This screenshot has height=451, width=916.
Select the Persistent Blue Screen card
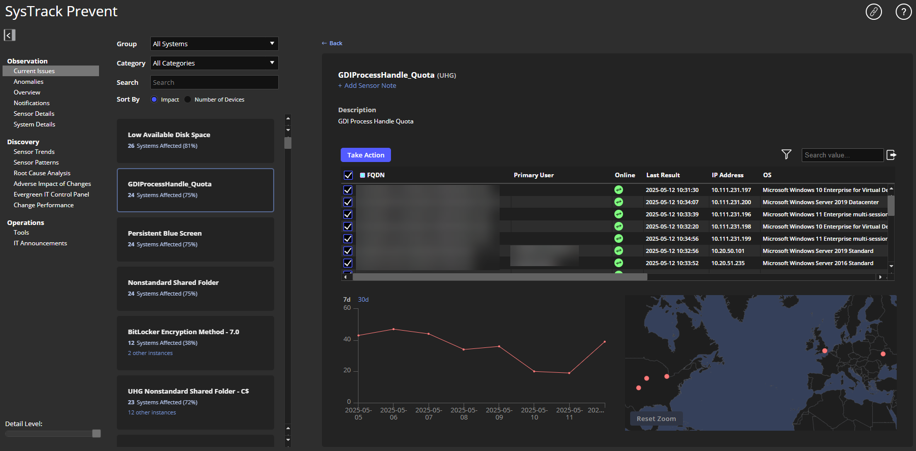195,239
